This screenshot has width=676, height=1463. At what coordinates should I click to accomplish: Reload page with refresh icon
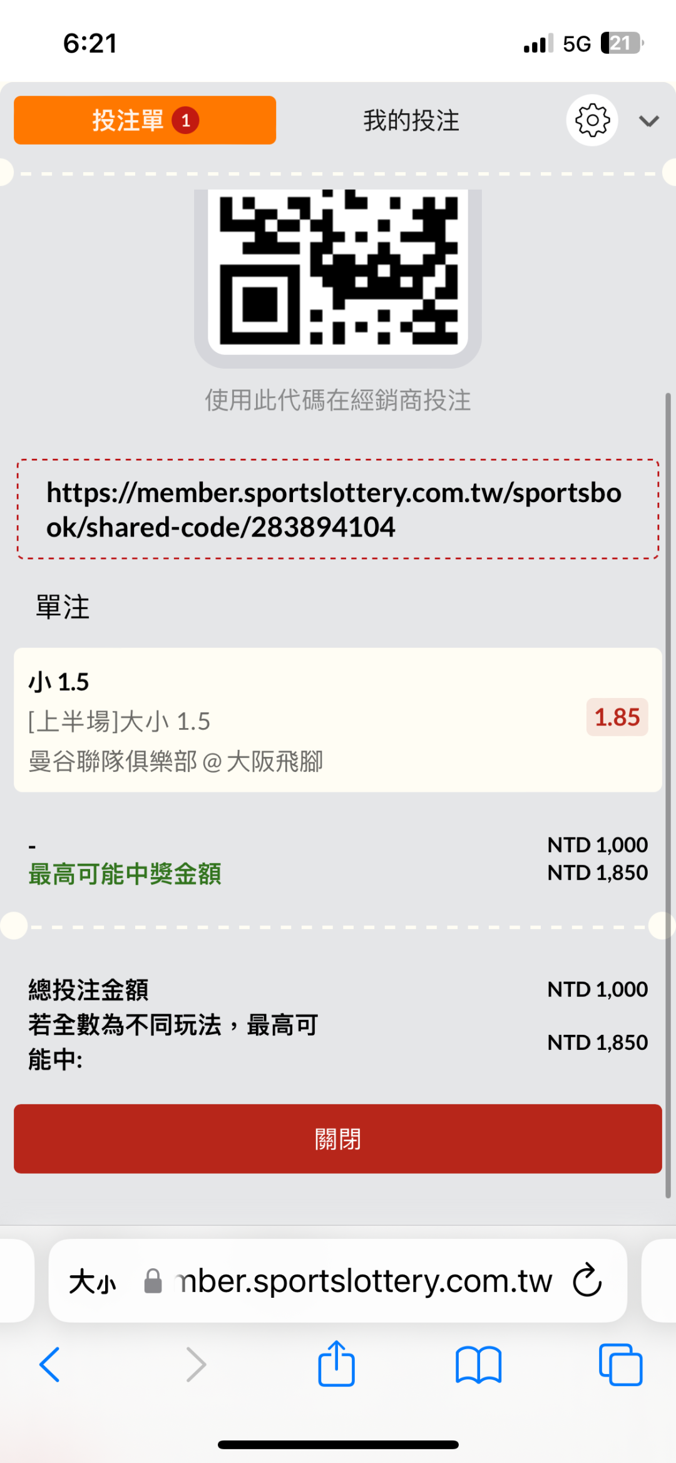(587, 1280)
